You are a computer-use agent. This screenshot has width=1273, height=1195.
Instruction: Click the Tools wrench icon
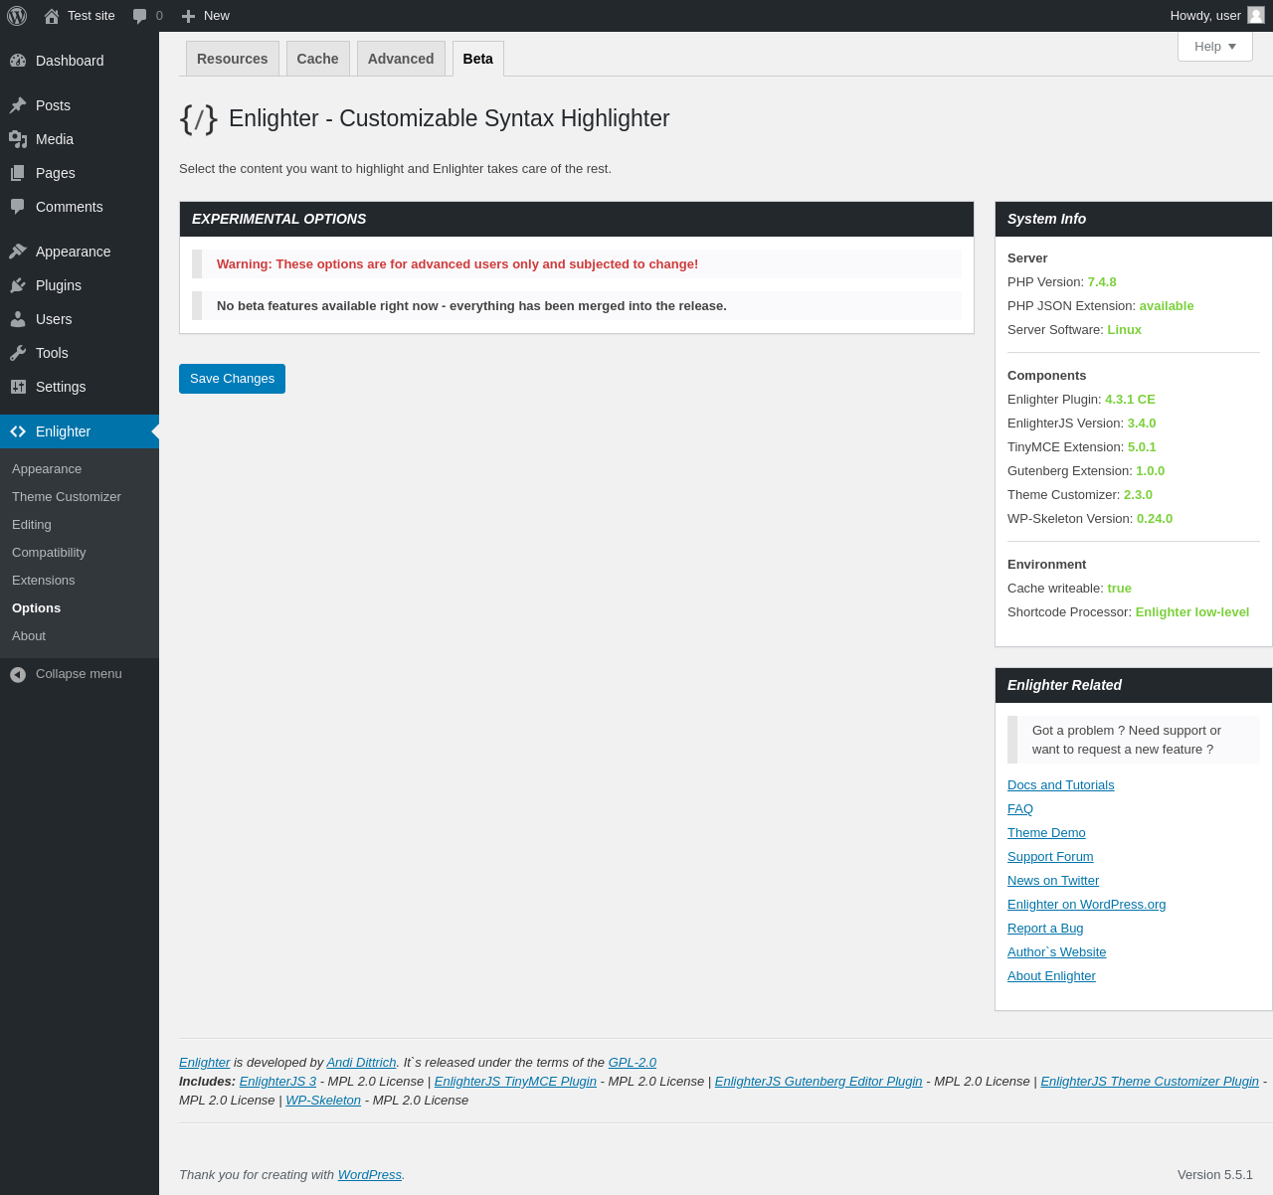tap(18, 353)
